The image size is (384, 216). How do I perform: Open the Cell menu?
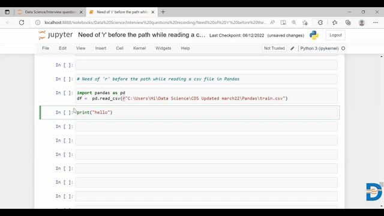click(119, 48)
